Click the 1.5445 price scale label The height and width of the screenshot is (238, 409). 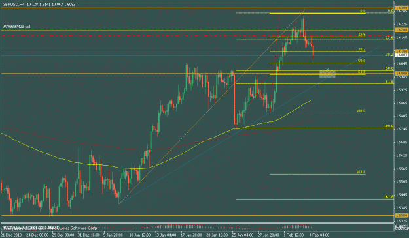(401, 195)
